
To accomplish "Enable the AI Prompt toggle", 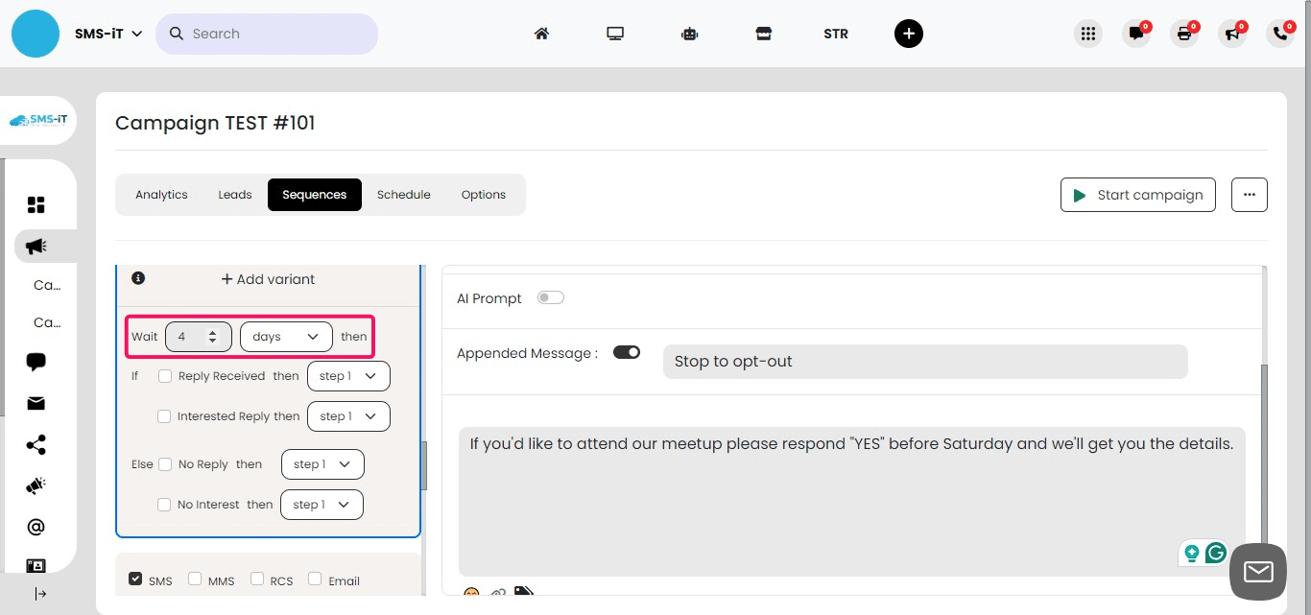I will pyautogui.click(x=551, y=297).
